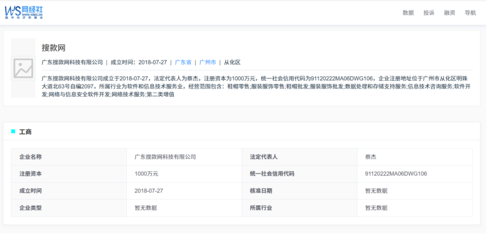
Task: Click the 工商 section heading
Action: (x=25, y=132)
